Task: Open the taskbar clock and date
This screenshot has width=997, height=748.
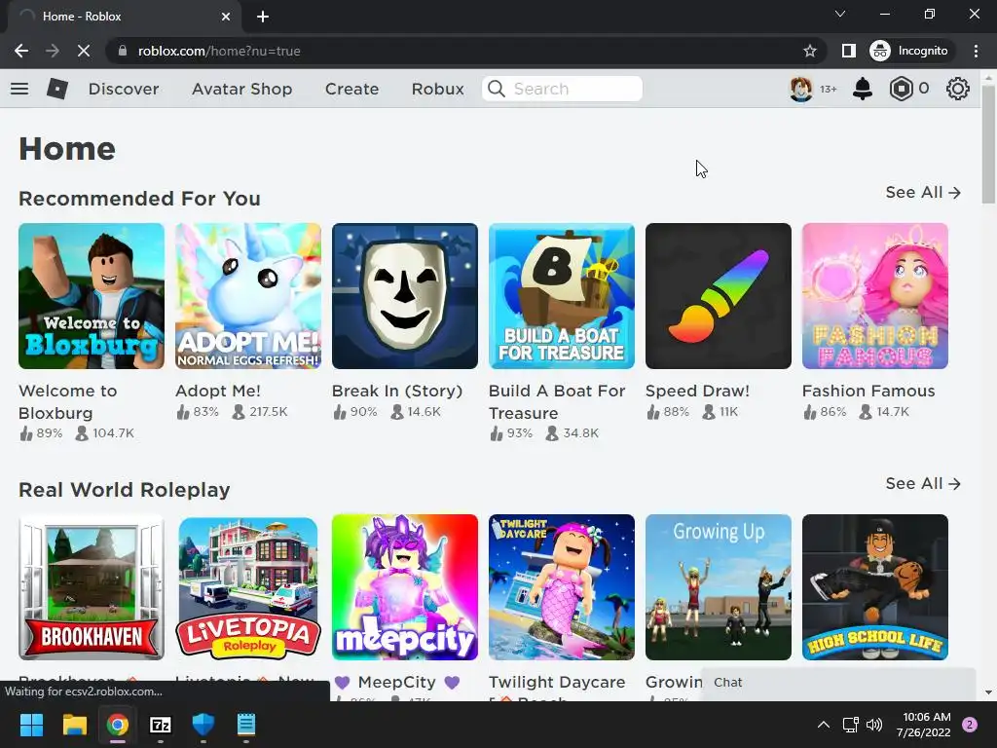Action: [923, 725]
